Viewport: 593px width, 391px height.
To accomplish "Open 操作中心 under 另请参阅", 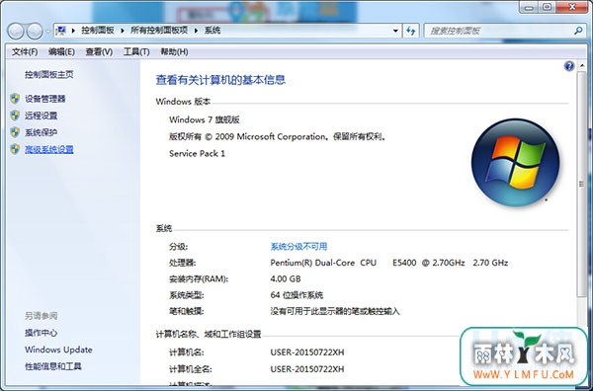I will pos(41,333).
